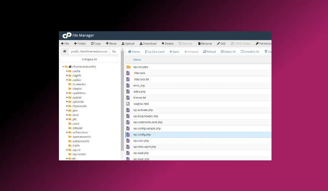Unselect All files
The height and width of the screenshot is (191, 328).
click(250, 52)
